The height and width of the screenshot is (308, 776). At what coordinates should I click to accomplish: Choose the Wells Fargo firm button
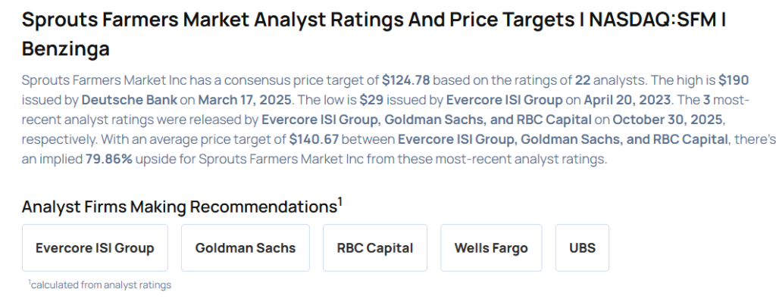491,247
